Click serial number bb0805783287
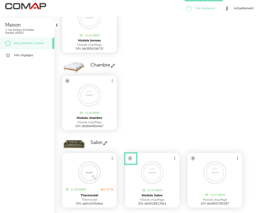The width and height of the screenshot is (258, 213). [x=215, y=204]
